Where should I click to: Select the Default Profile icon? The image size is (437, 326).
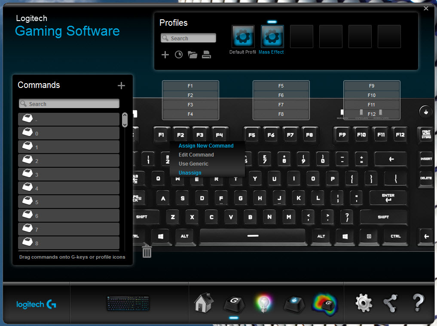click(x=243, y=36)
